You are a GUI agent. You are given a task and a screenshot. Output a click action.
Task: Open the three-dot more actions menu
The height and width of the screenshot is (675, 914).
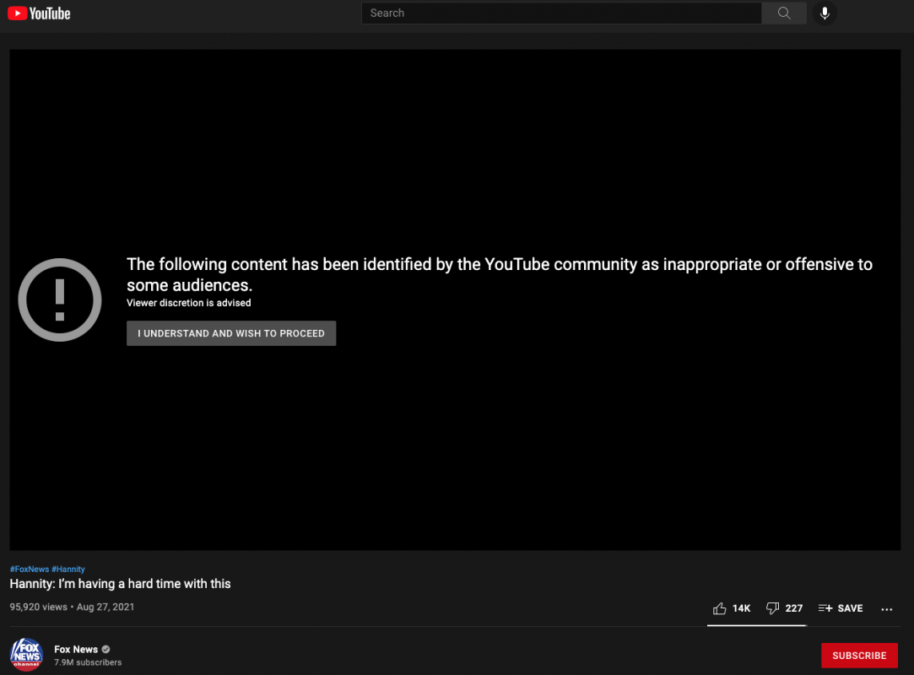pyautogui.click(x=887, y=609)
